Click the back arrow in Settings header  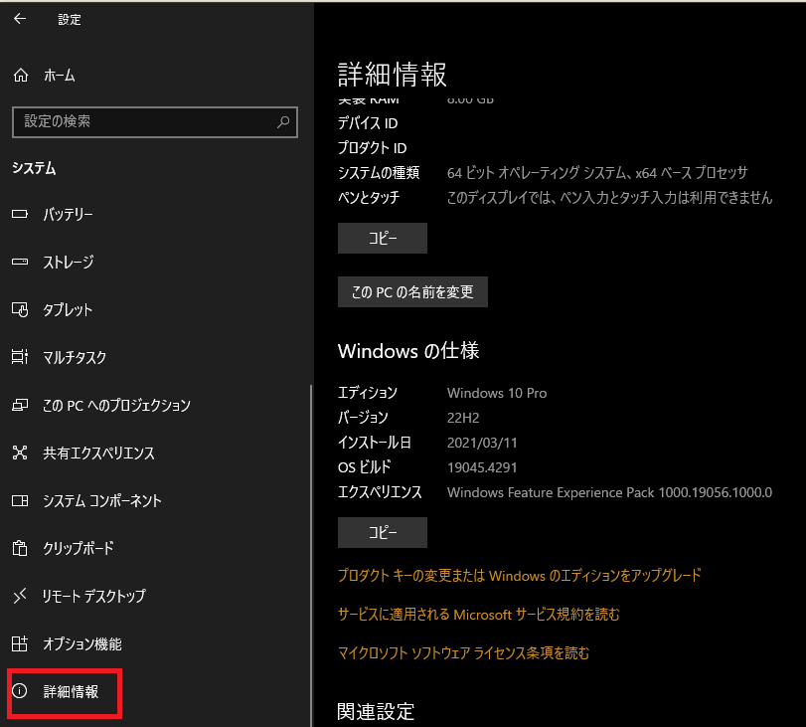[x=20, y=19]
